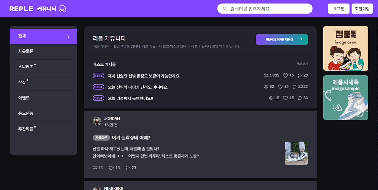Expand the 스니커즈 category chevron
The width and height of the screenshot is (378, 190).
click(68, 67)
